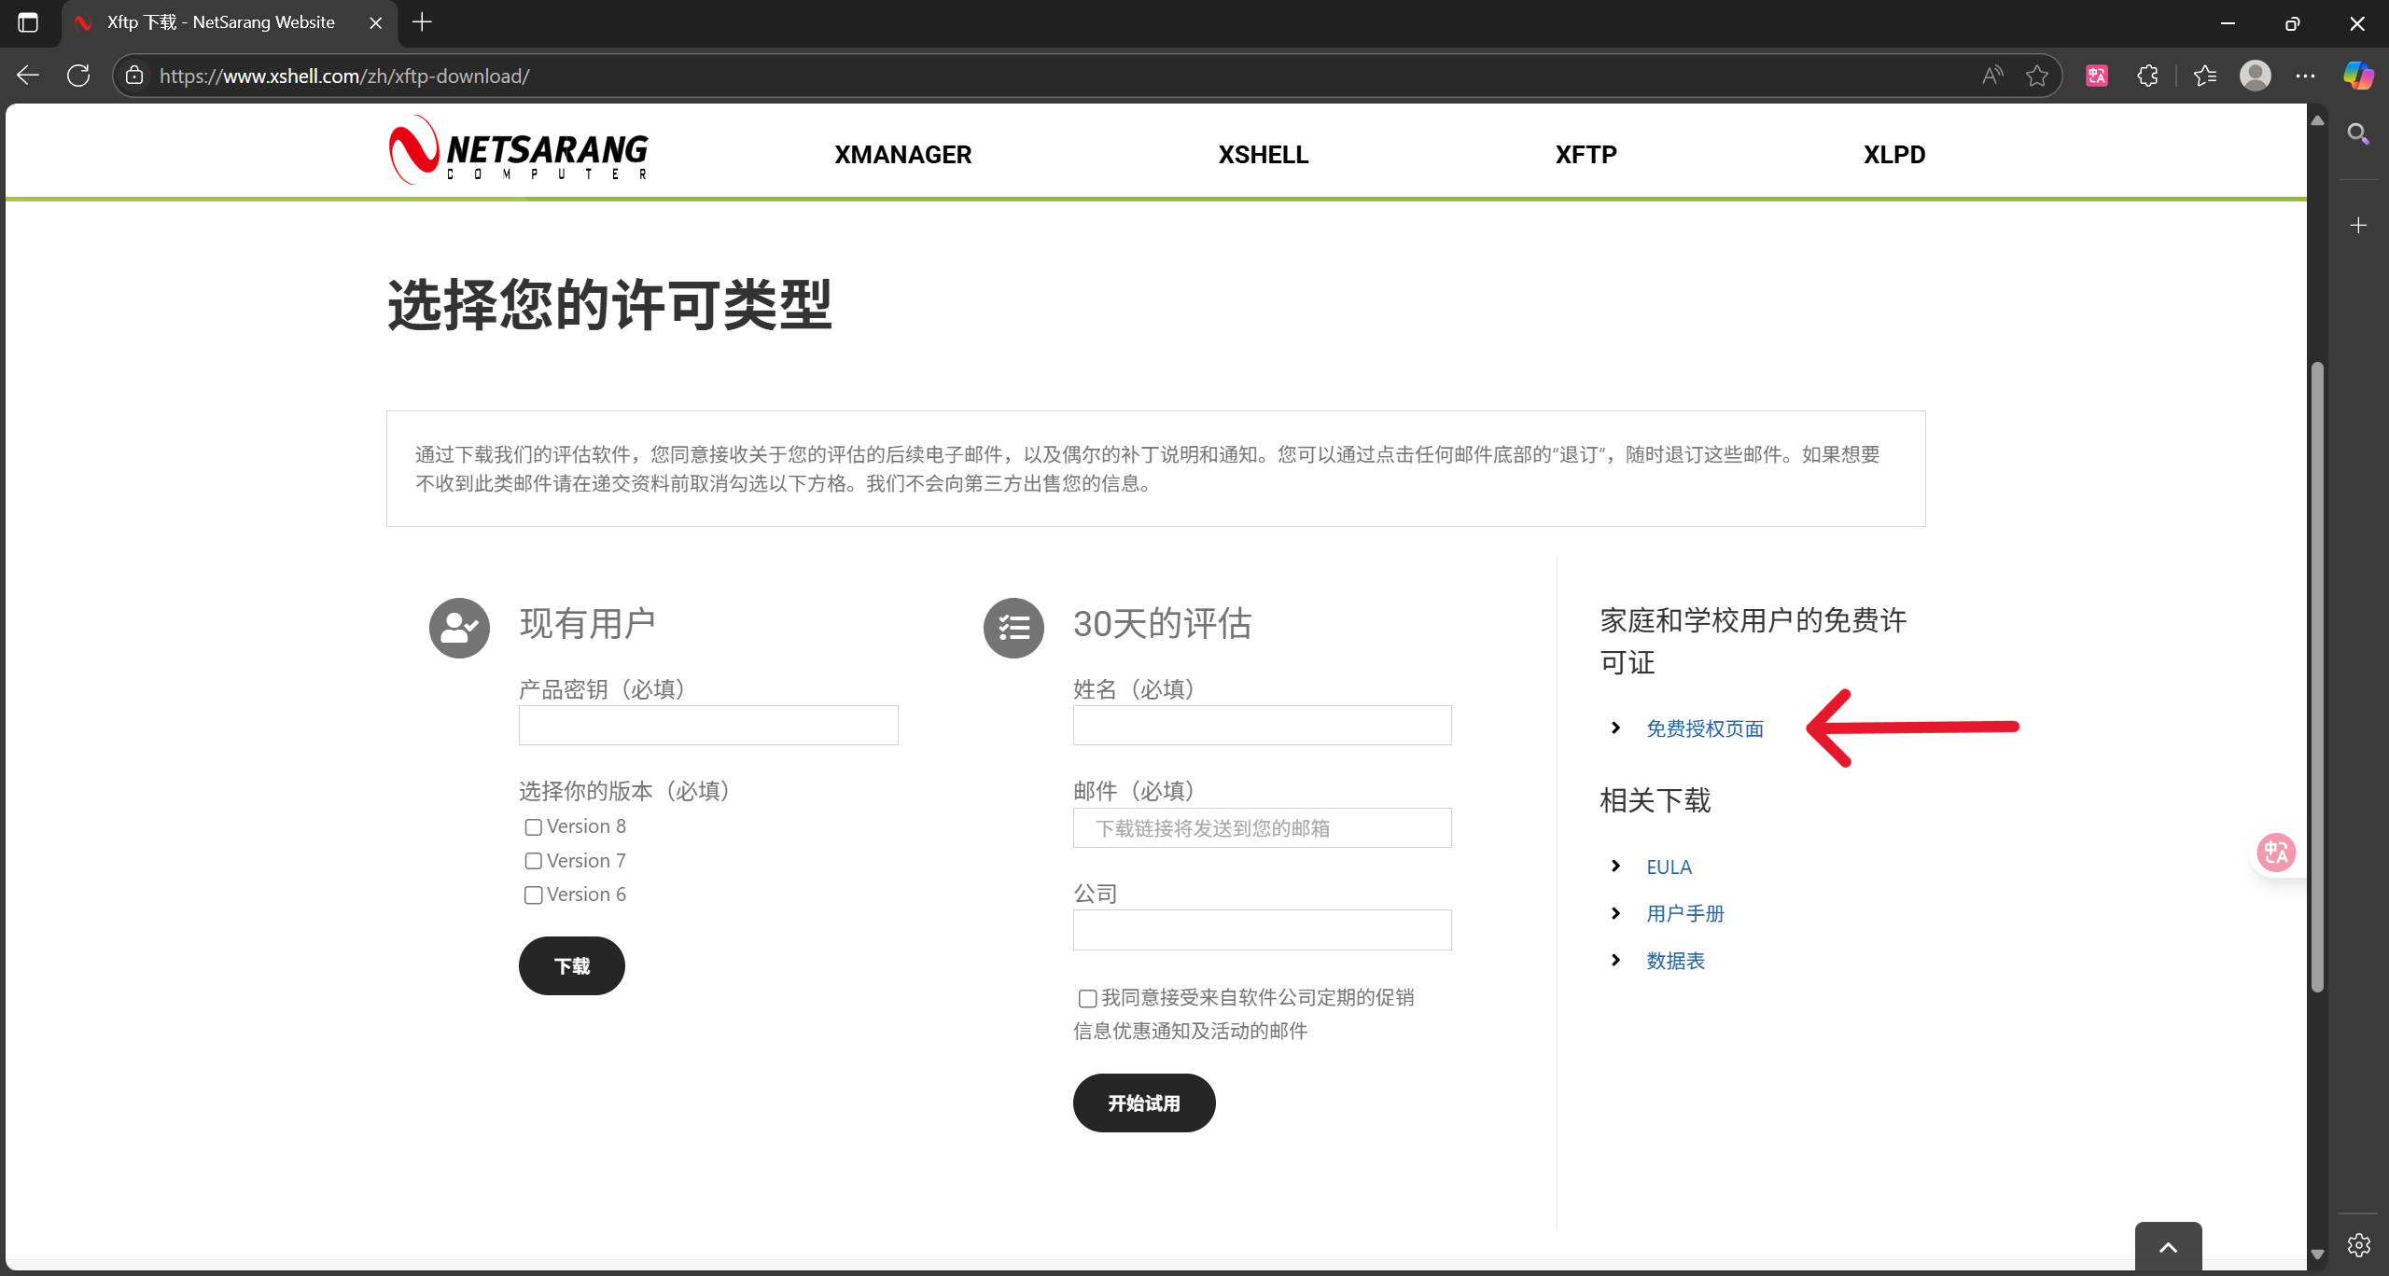Select XSHELL in the navigation menu

coord(1262,154)
